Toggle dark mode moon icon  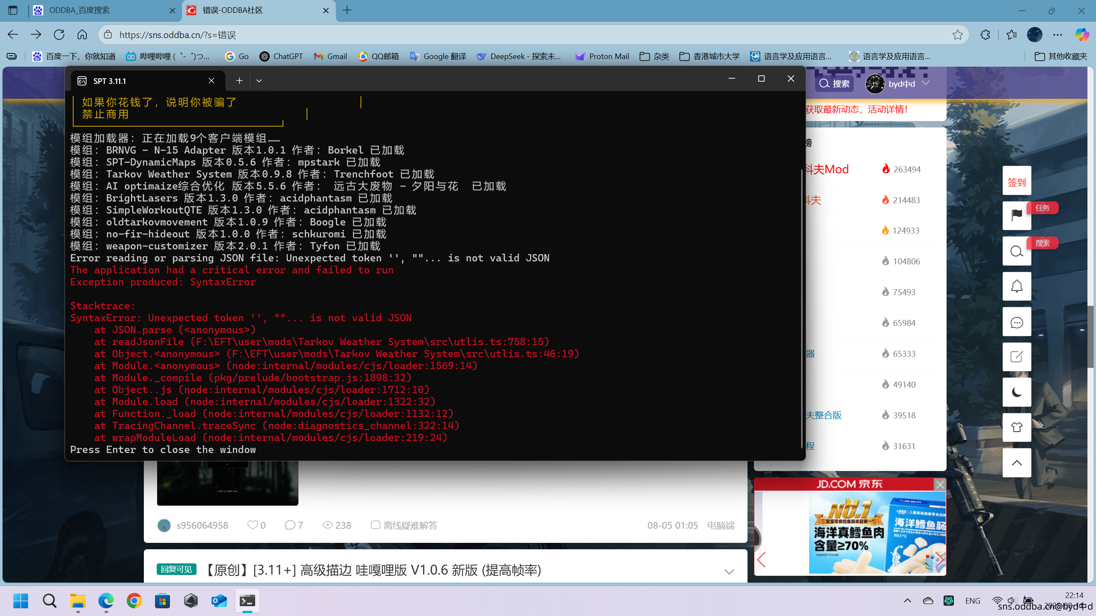(1017, 392)
